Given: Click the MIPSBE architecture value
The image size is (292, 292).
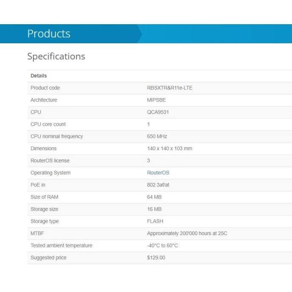Looking at the screenshot, I should point(156,100).
